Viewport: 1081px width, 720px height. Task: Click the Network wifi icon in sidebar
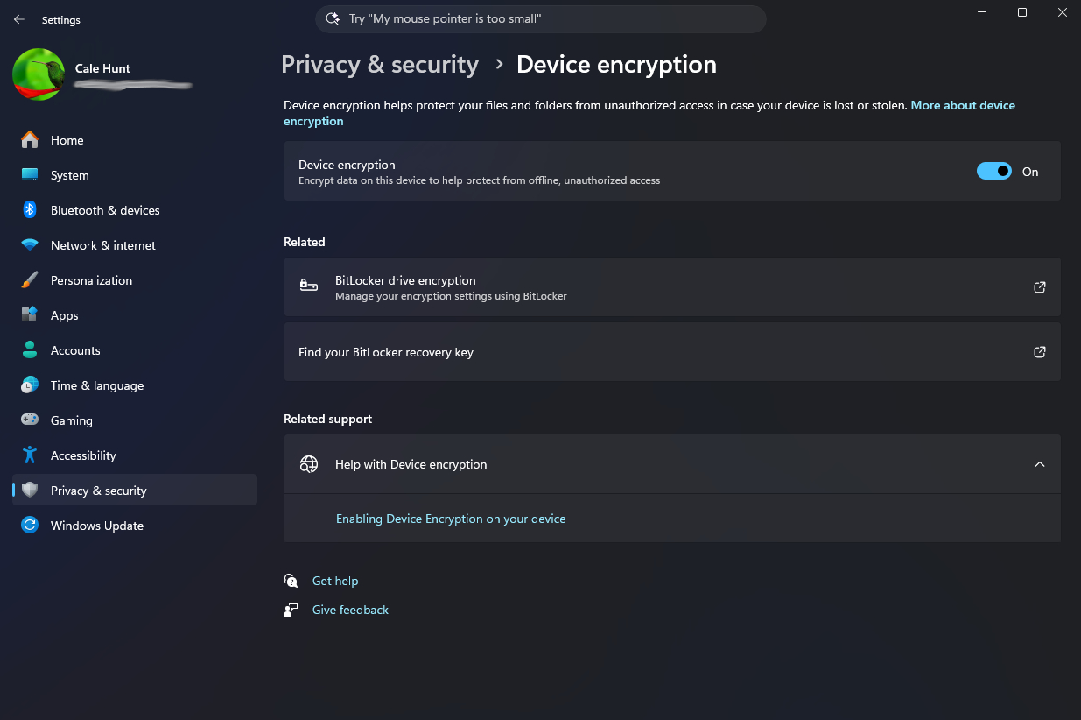click(x=30, y=245)
